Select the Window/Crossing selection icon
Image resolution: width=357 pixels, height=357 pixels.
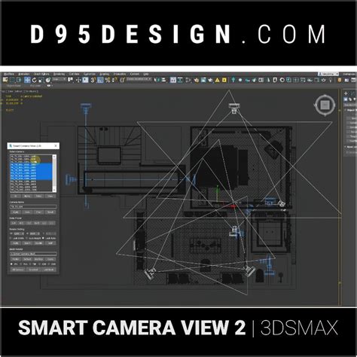pos(19,80)
